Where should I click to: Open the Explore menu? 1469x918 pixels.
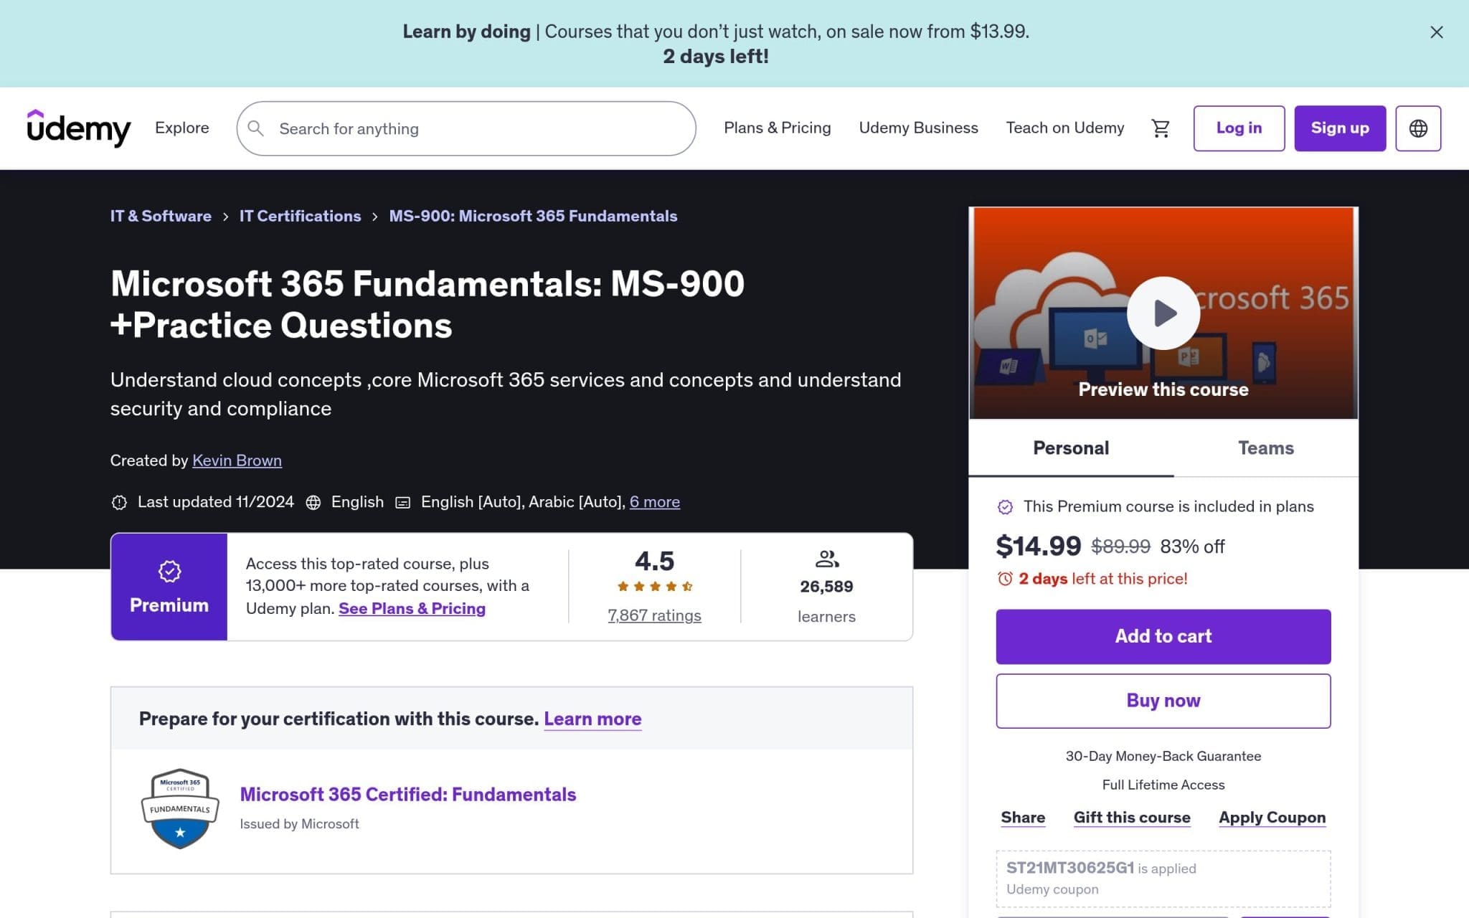tap(182, 128)
